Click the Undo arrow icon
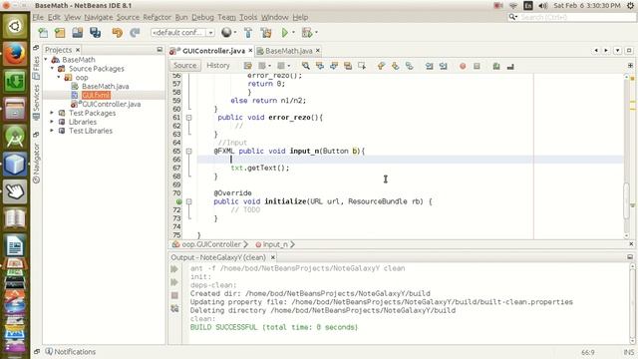Image resolution: width=638 pixels, height=359 pixels. point(118,33)
